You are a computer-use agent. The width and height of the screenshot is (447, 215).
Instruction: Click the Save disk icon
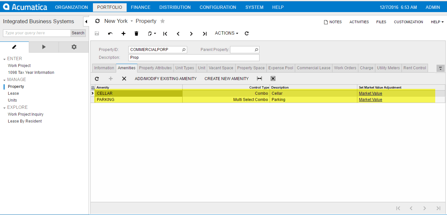[97, 33]
